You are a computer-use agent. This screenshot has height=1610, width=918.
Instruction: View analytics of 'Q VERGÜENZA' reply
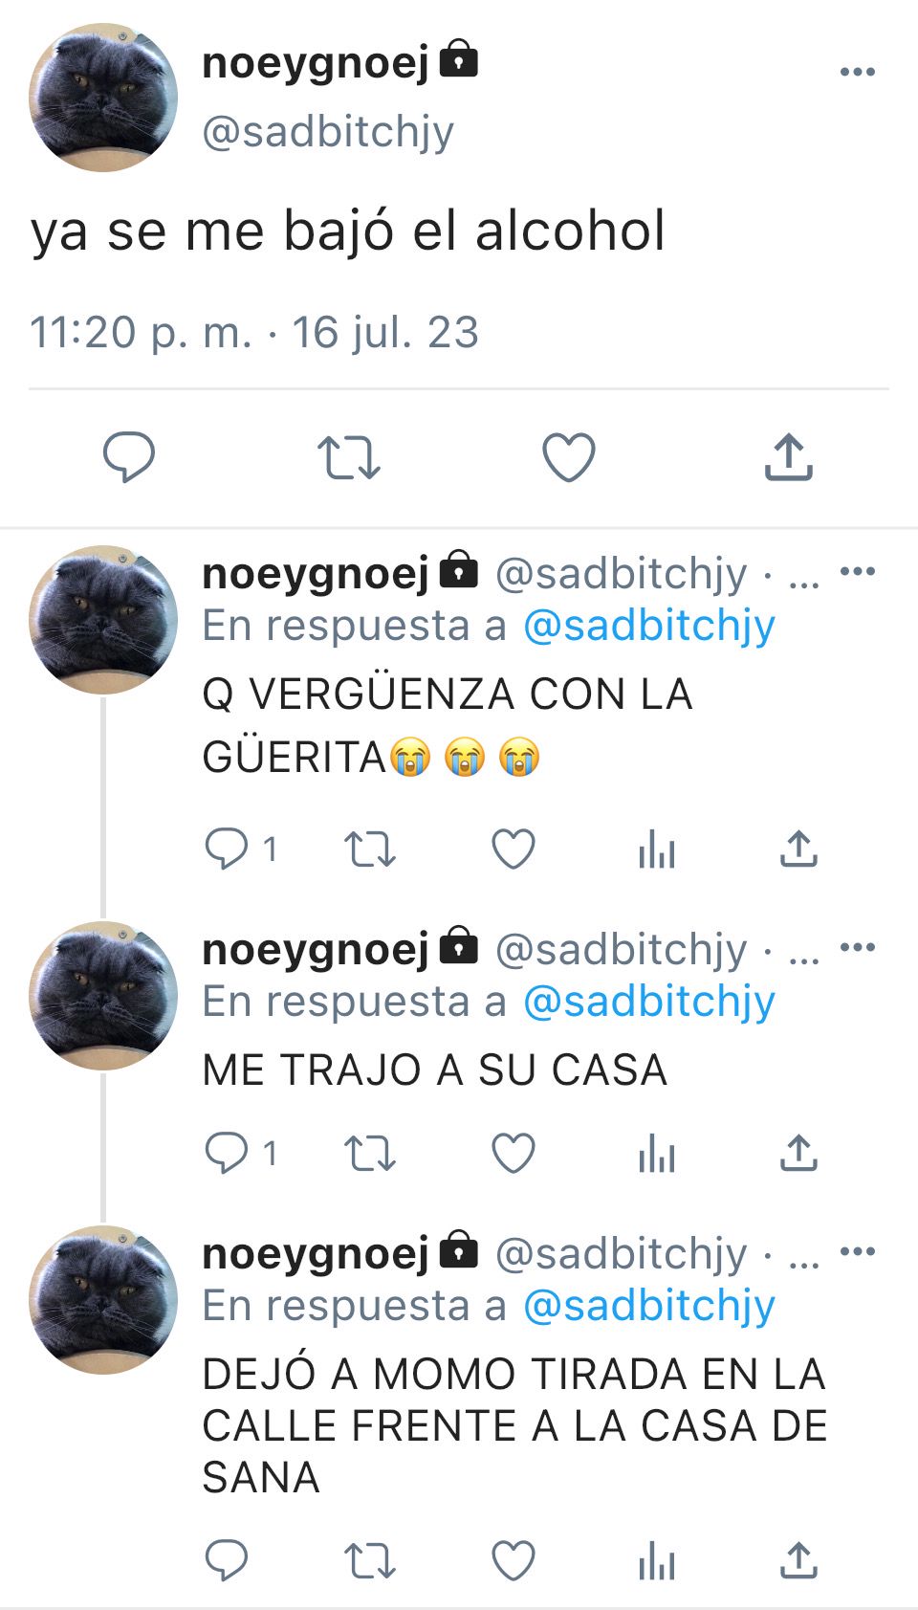pos(657,849)
